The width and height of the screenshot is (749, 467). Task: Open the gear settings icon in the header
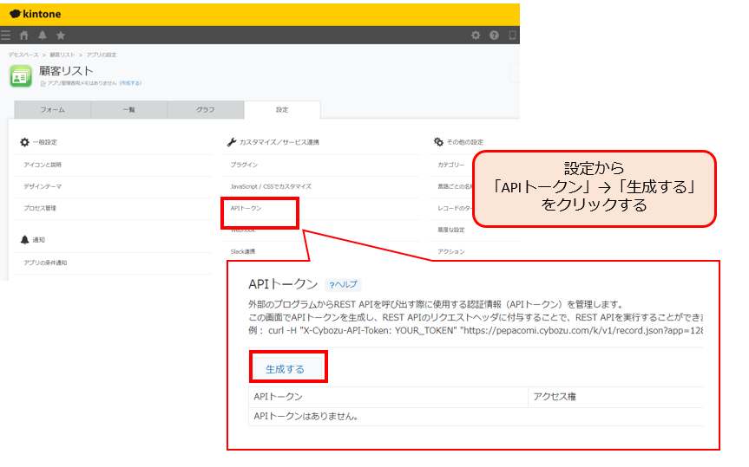pyautogui.click(x=476, y=36)
